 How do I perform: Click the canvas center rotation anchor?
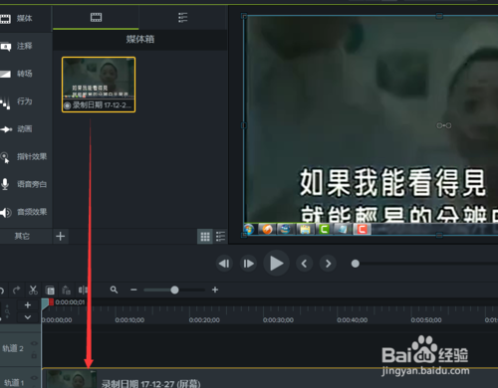pyautogui.click(x=444, y=125)
